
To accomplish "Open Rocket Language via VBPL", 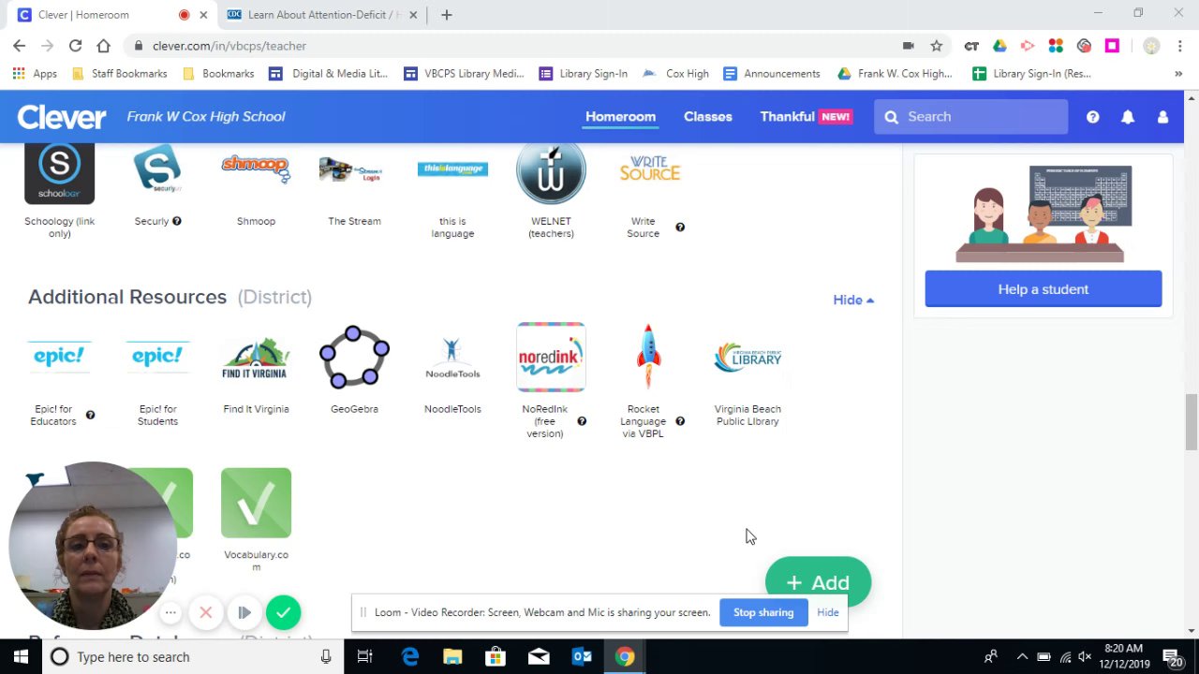I will click(647, 357).
